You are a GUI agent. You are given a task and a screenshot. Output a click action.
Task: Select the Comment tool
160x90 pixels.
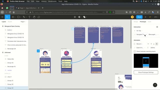[x=39, y=17]
